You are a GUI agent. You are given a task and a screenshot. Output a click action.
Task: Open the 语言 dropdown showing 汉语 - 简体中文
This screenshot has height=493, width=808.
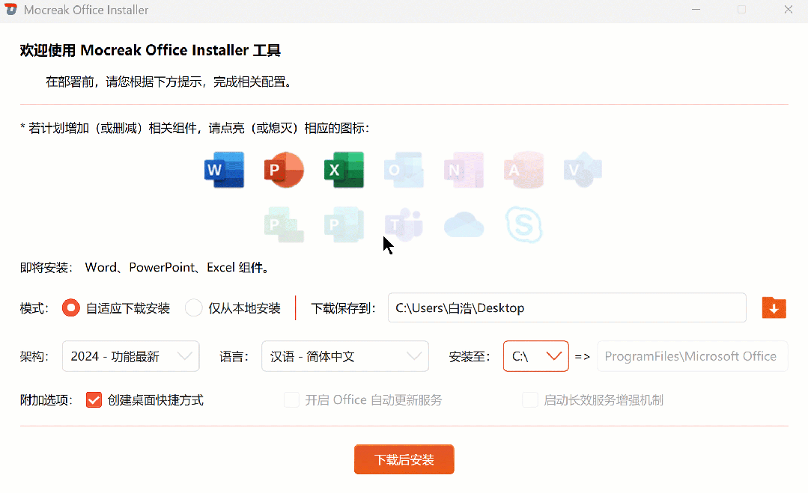point(345,356)
